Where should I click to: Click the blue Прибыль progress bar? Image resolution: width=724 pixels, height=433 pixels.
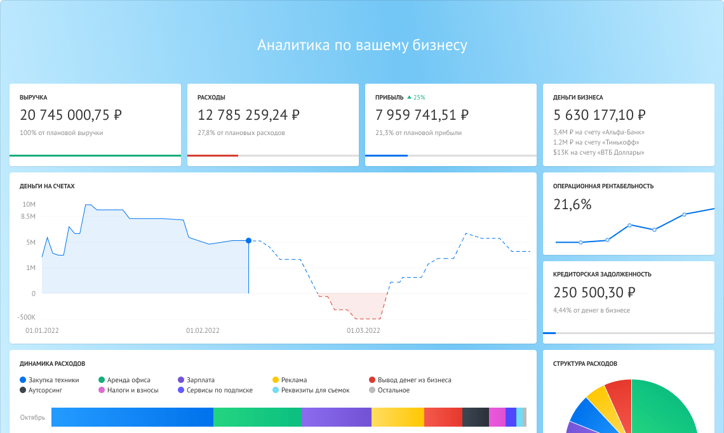point(387,156)
